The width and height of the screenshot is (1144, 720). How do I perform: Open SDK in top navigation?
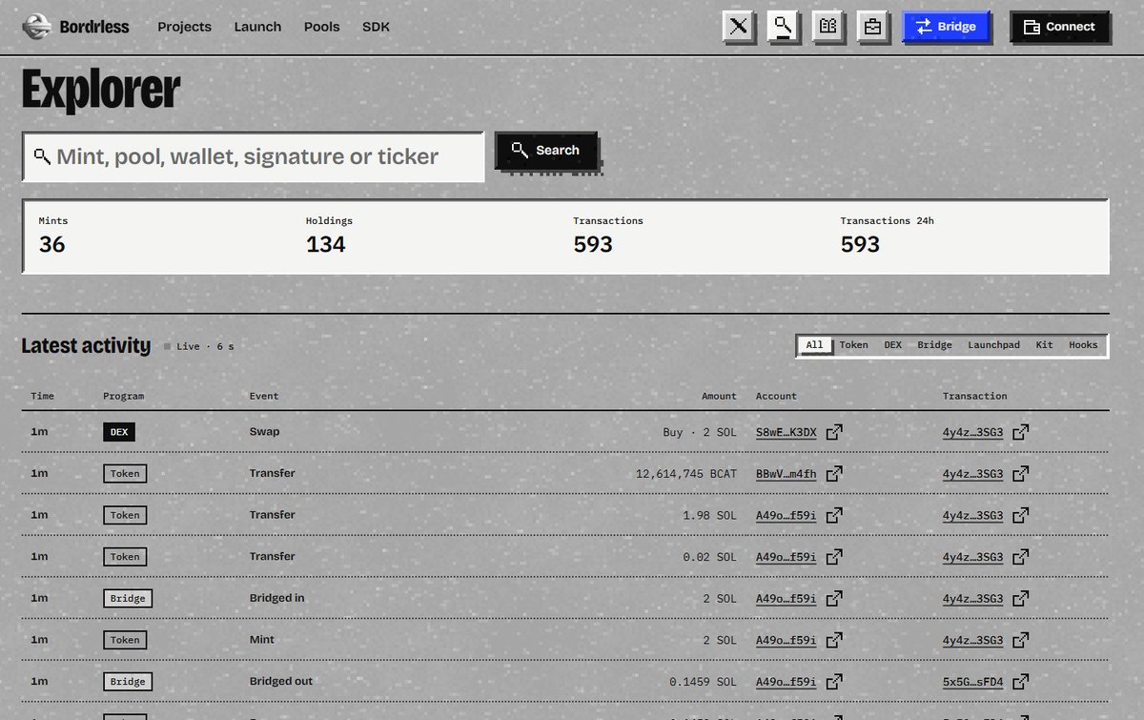pyautogui.click(x=376, y=27)
